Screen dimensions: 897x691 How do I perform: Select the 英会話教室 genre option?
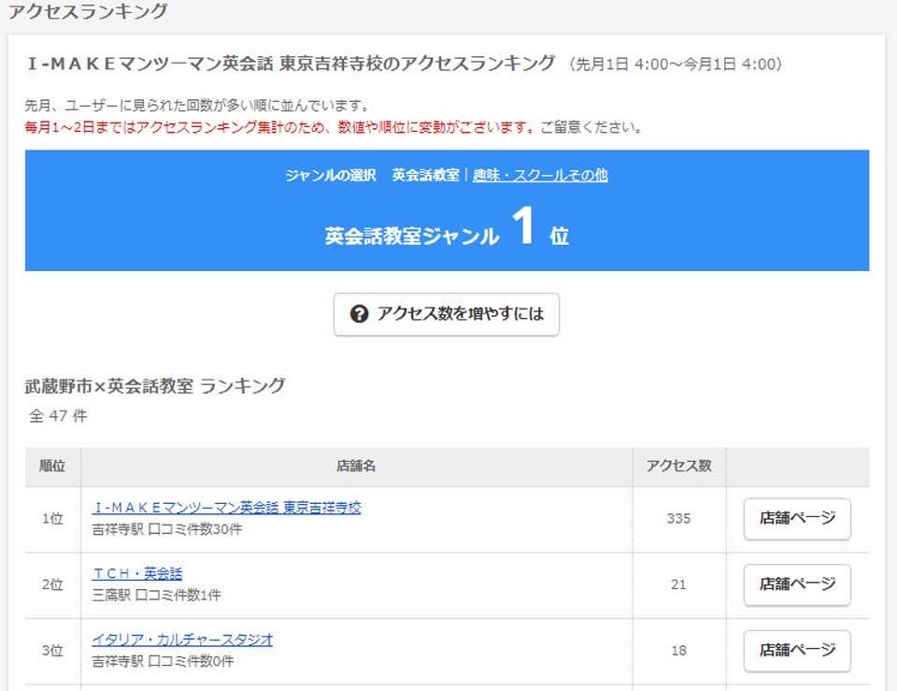[x=425, y=175]
